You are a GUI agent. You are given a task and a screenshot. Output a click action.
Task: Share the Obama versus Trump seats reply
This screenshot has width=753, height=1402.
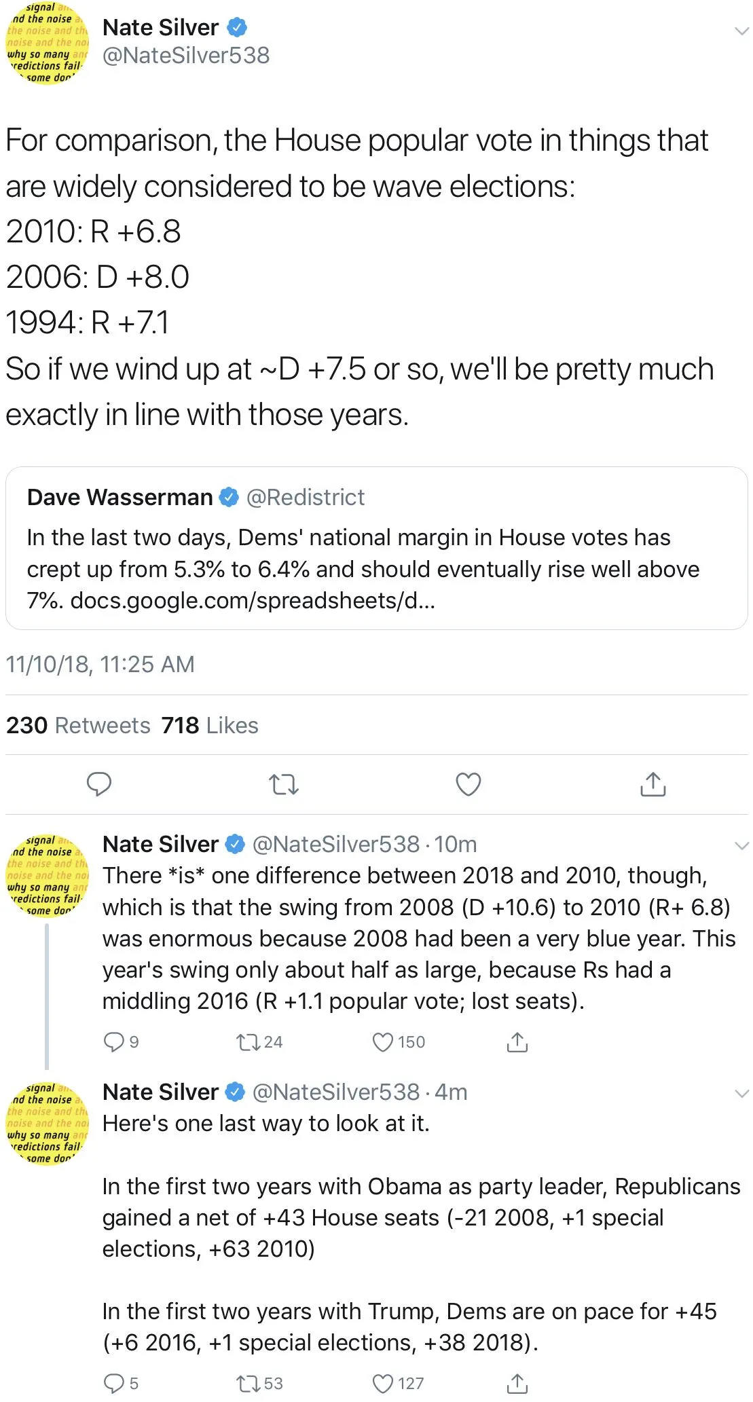517,1383
